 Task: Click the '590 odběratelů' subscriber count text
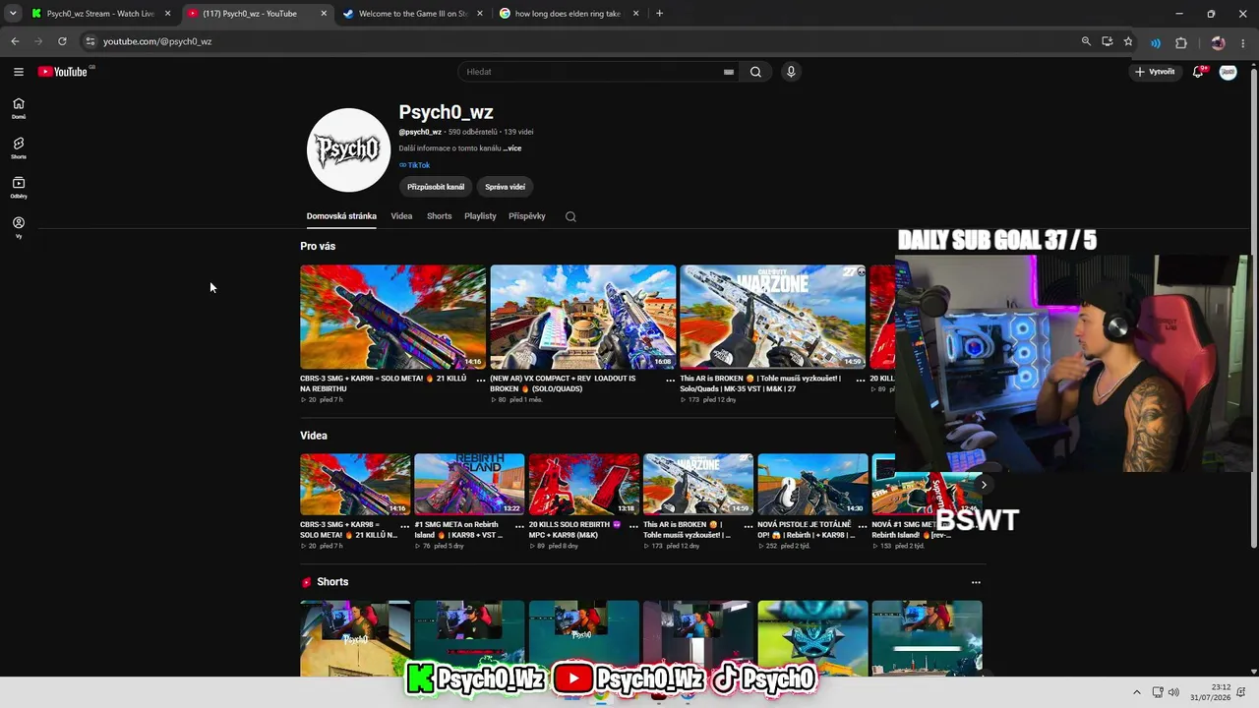[473, 132]
